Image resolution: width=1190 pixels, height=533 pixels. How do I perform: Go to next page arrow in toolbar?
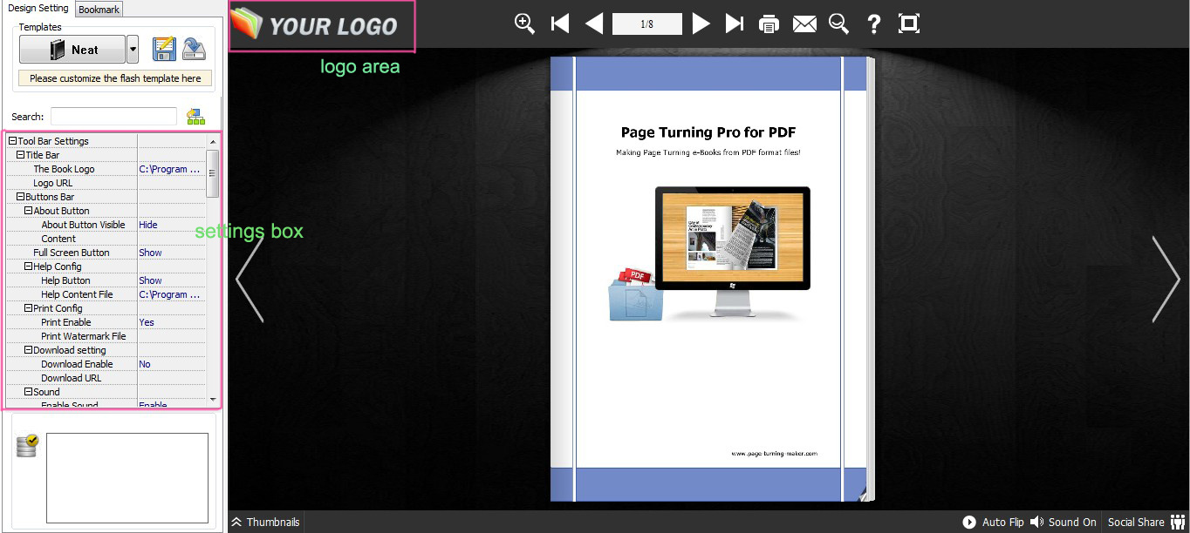(x=701, y=24)
